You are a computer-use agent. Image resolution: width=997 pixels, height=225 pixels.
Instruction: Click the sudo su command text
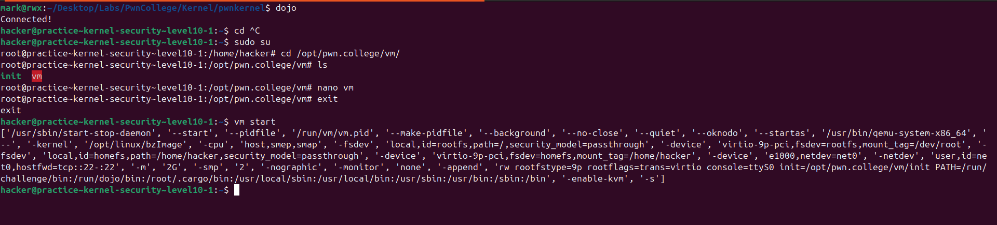pos(252,42)
